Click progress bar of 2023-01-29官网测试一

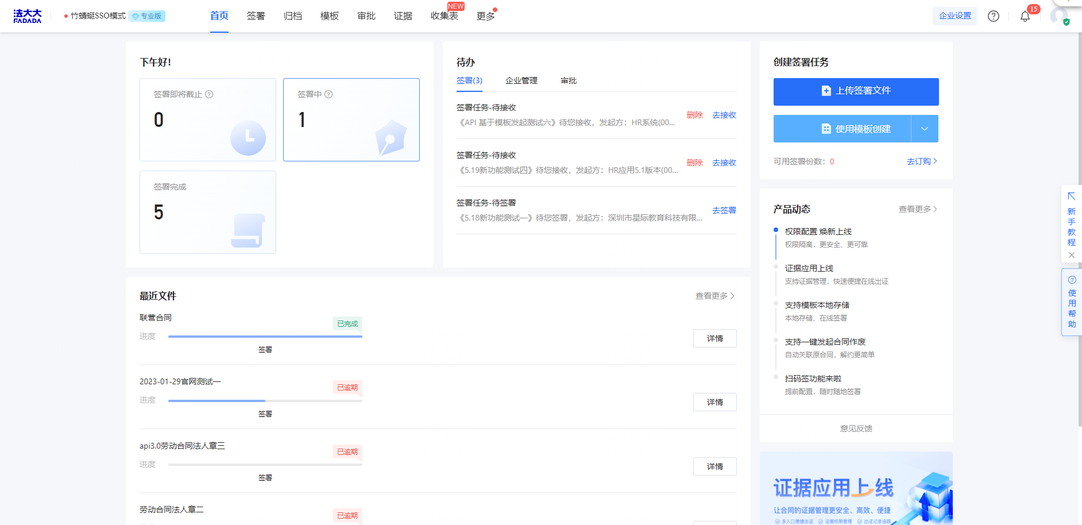265,400
